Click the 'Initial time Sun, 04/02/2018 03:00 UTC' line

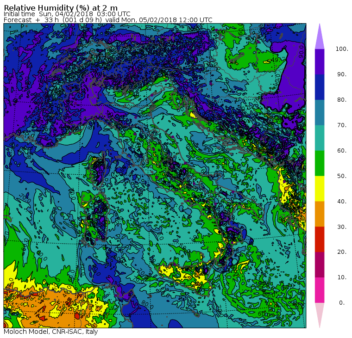click(67, 14)
